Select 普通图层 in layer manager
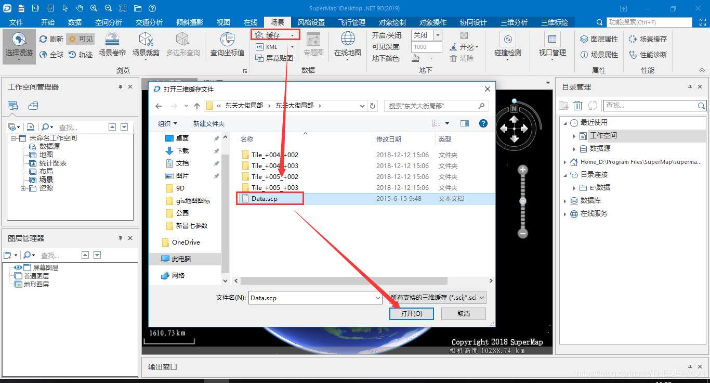This screenshot has width=710, height=383. point(36,276)
